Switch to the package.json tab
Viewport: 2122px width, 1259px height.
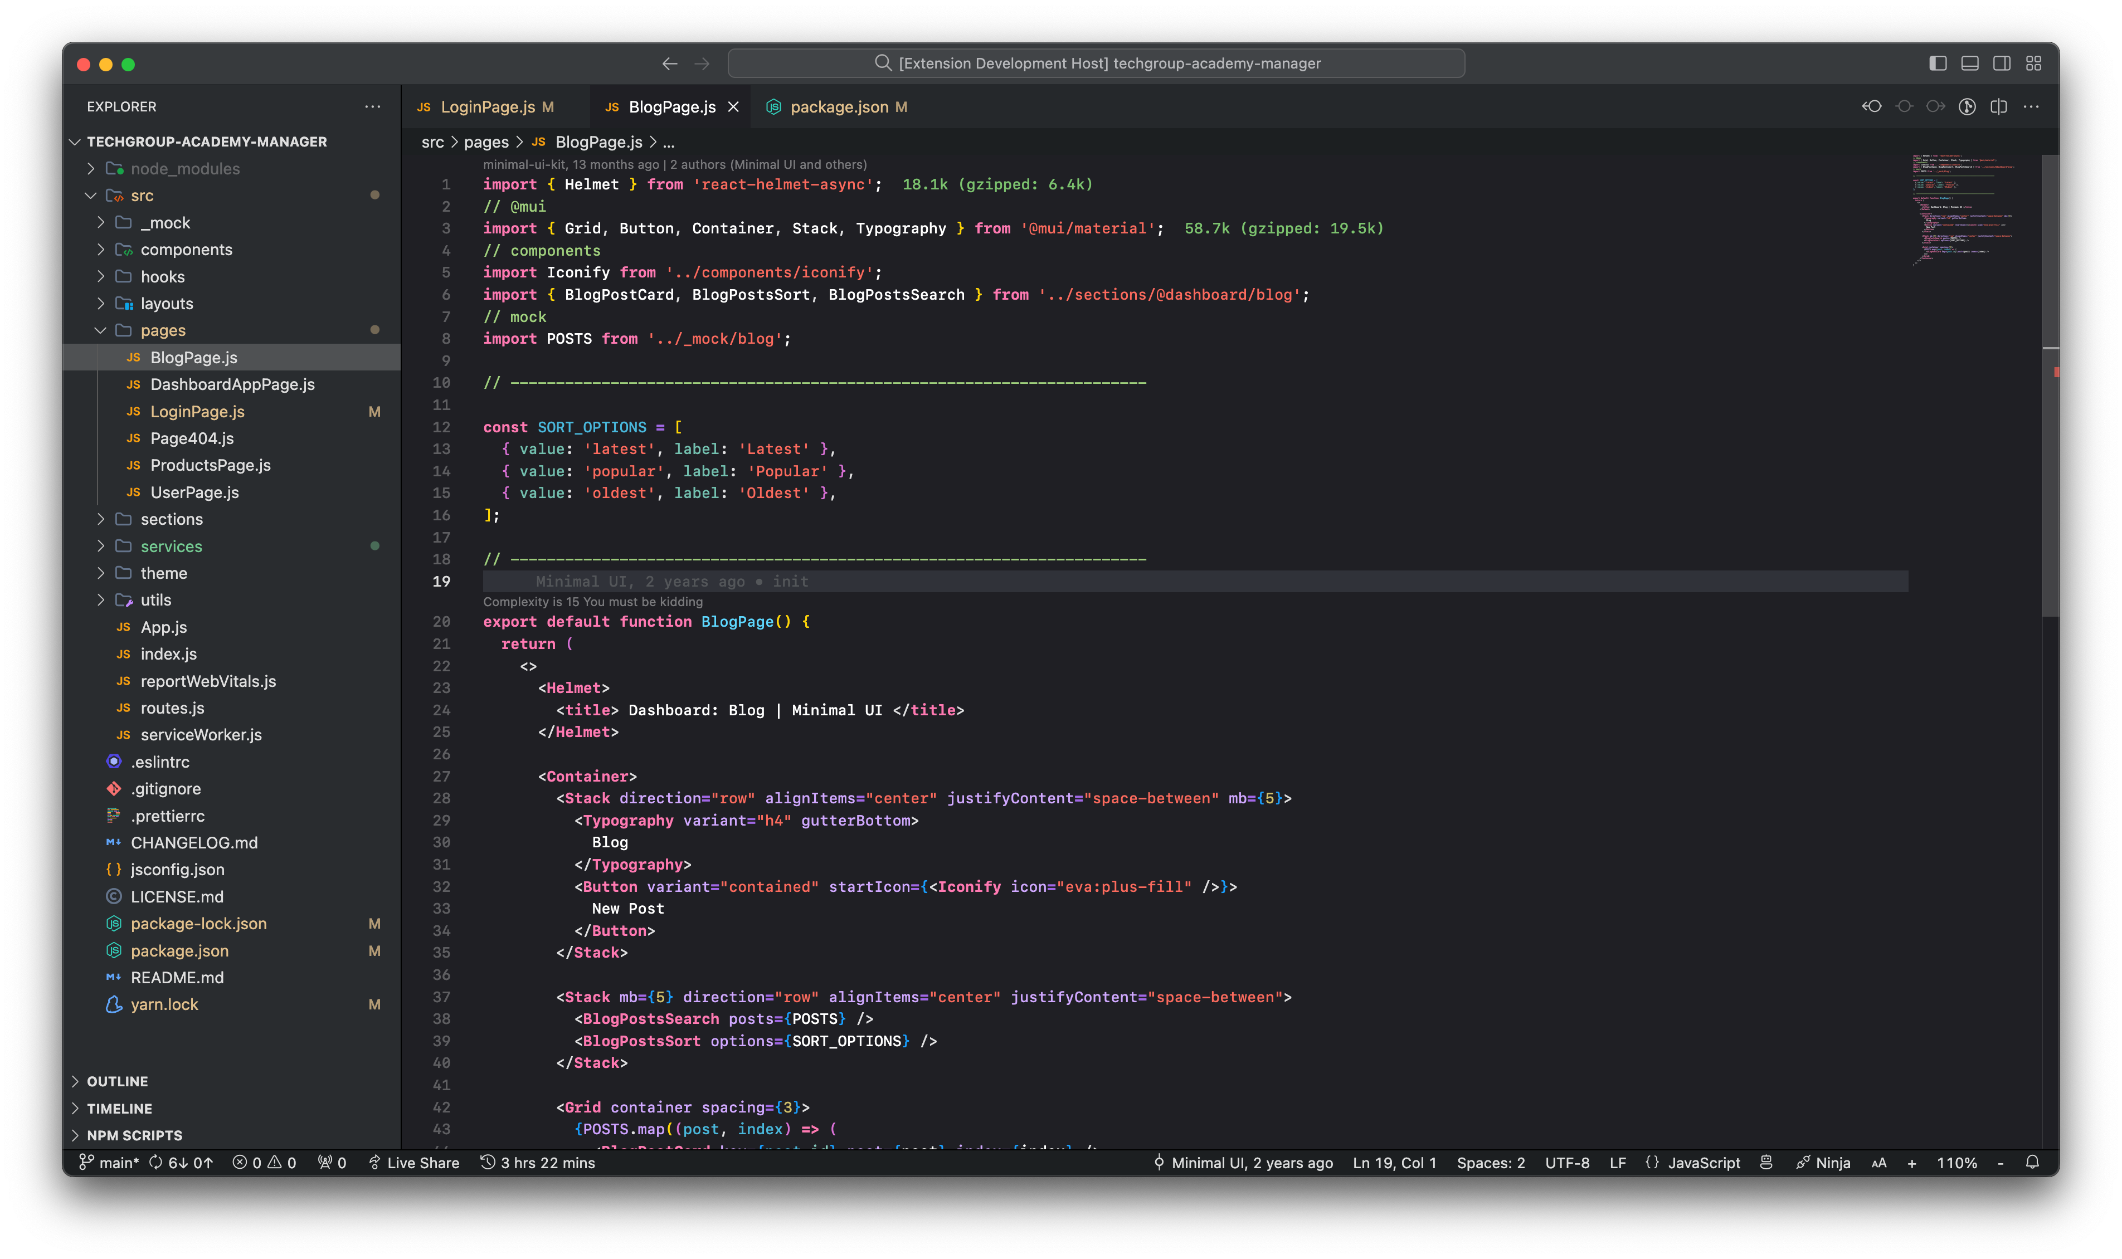(x=838, y=107)
